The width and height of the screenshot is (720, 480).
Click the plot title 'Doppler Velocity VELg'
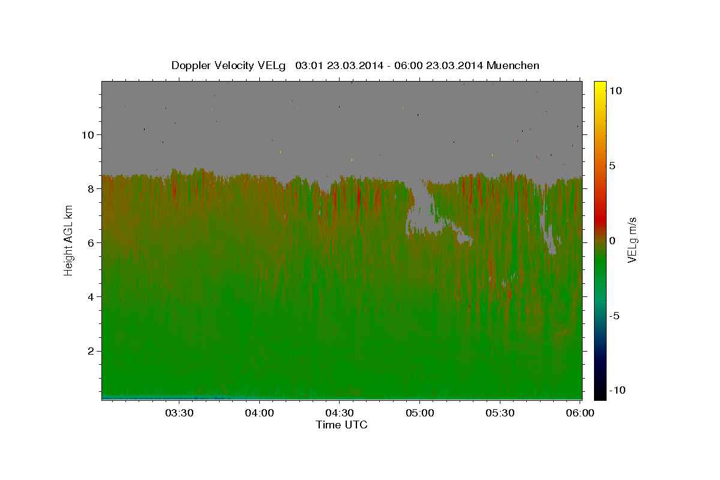click(230, 65)
